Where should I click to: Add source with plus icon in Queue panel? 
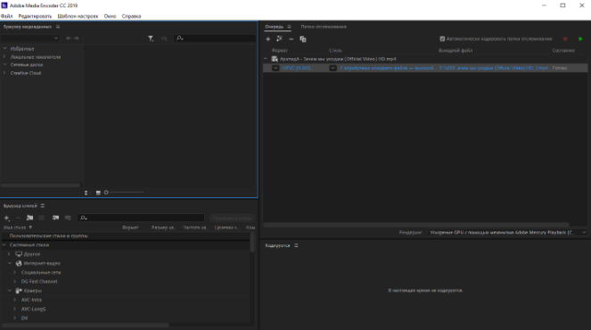tap(268, 39)
